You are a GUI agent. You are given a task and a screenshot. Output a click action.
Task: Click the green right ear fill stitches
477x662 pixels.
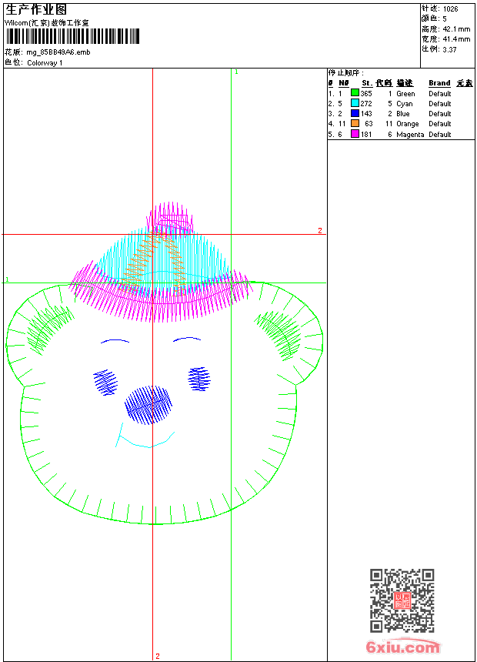(x=279, y=335)
